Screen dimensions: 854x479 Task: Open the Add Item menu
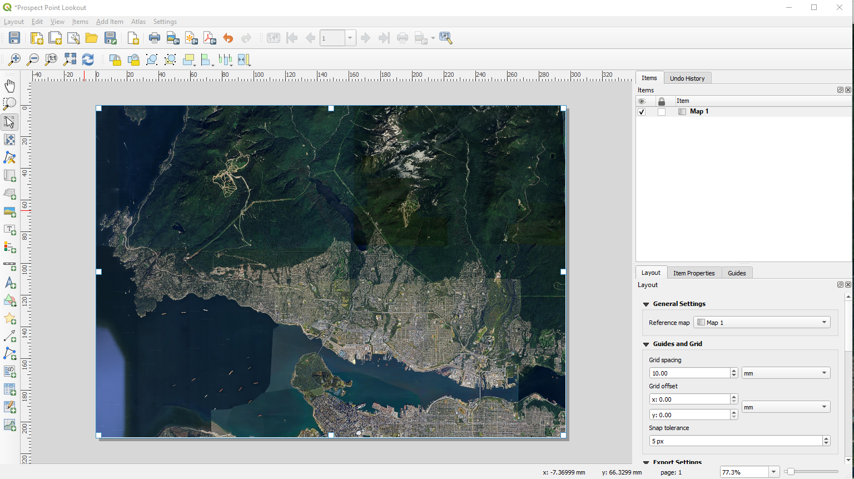110,22
